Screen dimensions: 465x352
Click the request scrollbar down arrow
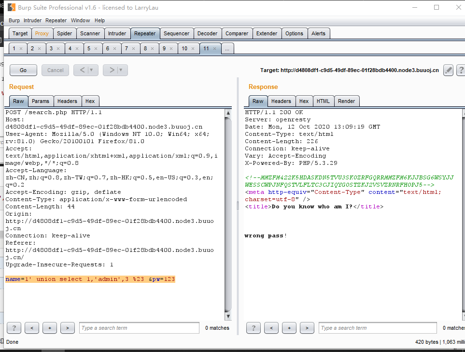(228, 316)
